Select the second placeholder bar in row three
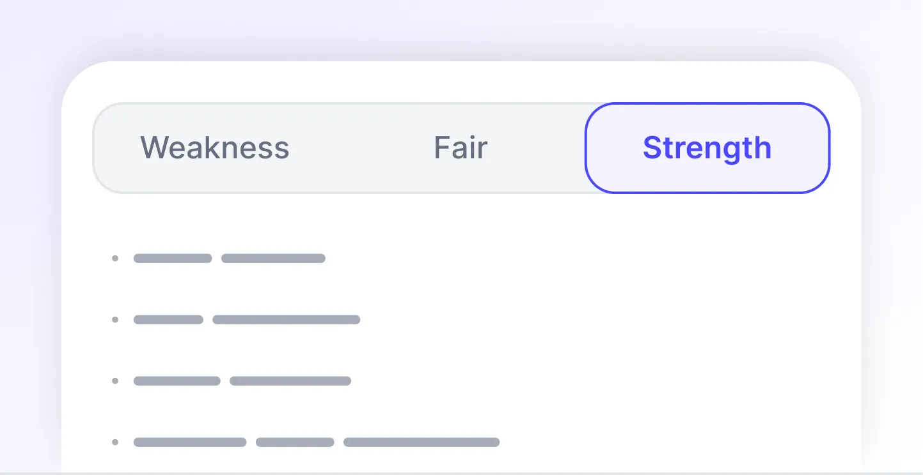 pyautogui.click(x=290, y=381)
